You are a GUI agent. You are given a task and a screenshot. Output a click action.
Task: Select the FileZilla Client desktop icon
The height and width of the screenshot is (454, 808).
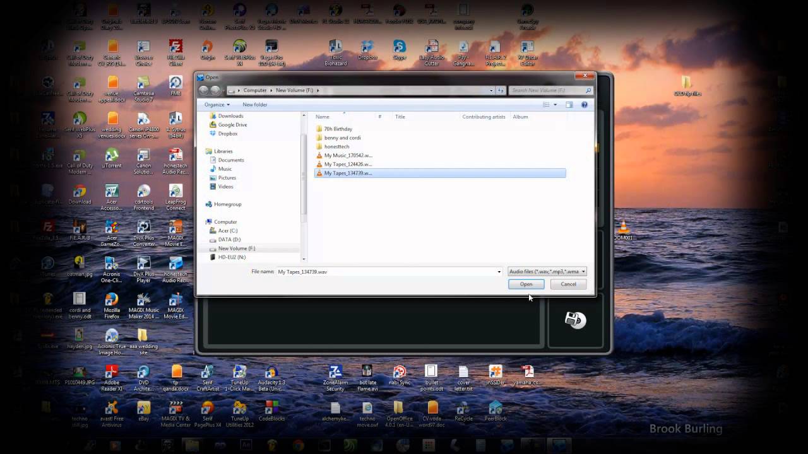coord(175,53)
